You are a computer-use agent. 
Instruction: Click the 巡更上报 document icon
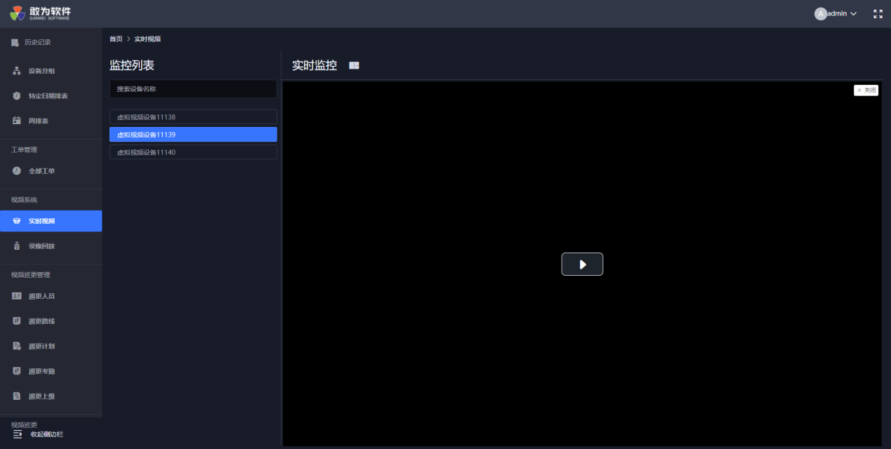point(17,396)
